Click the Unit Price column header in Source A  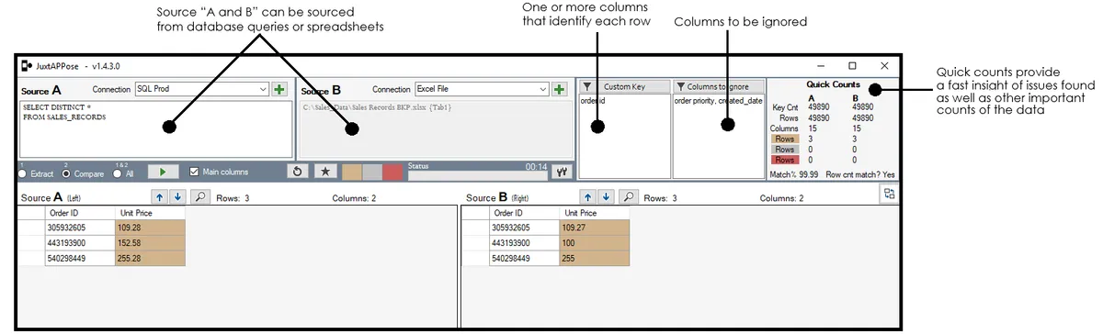pyautogui.click(x=150, y=213)
